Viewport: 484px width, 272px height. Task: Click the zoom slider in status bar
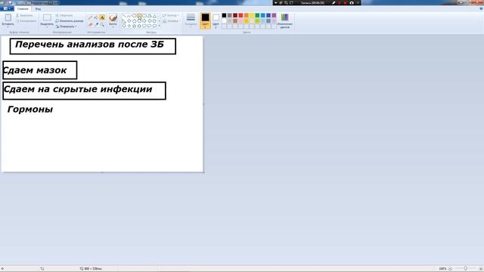(x=465, y=269)
